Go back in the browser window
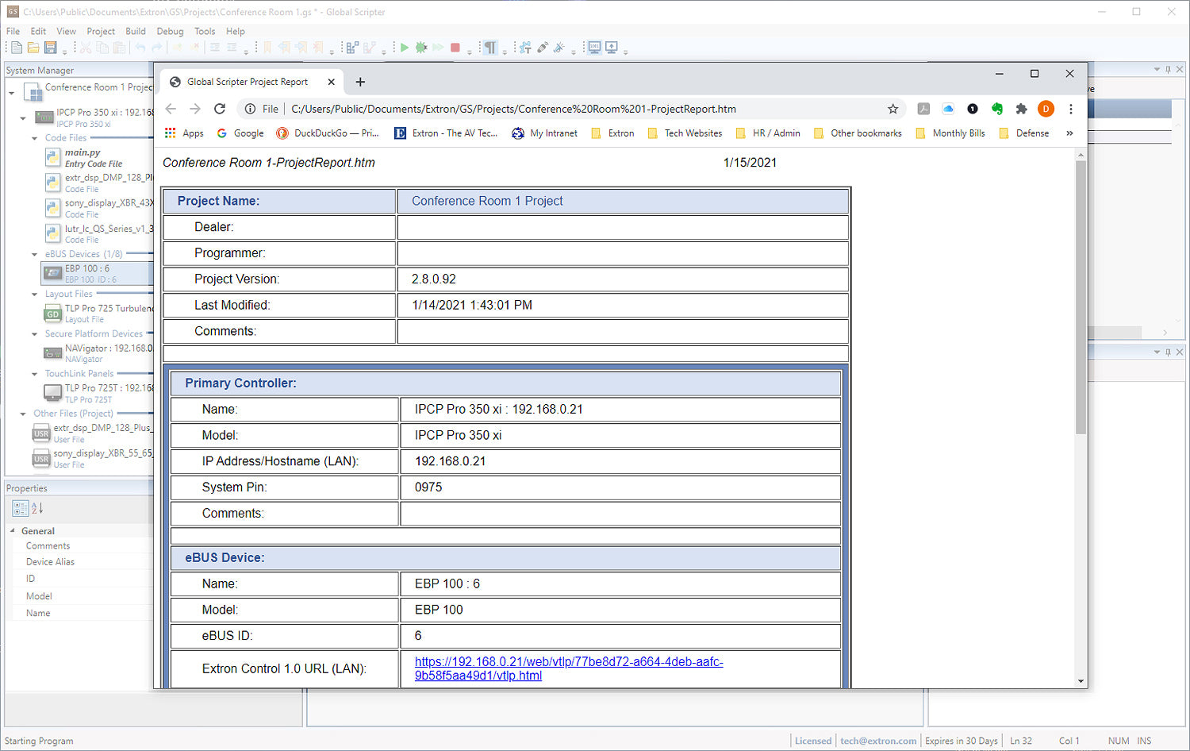 tap(171, 109)
